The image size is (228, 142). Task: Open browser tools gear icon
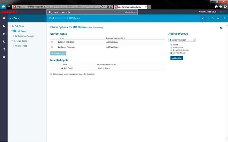[x=225, y=7]
